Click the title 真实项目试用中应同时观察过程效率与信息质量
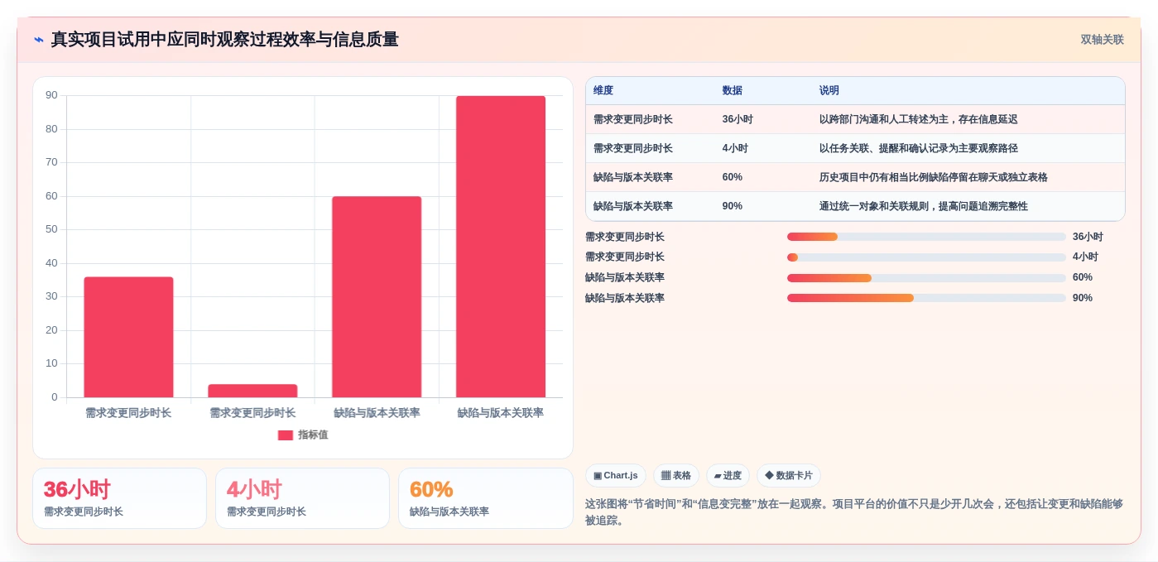This screenshot has width=1158, height=562. pyautogui.click(x=224, y=40)
